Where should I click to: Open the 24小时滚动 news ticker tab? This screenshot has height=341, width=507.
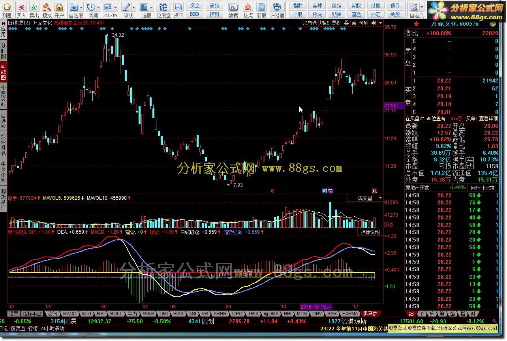pyautogui.click(x=53, y=328)
